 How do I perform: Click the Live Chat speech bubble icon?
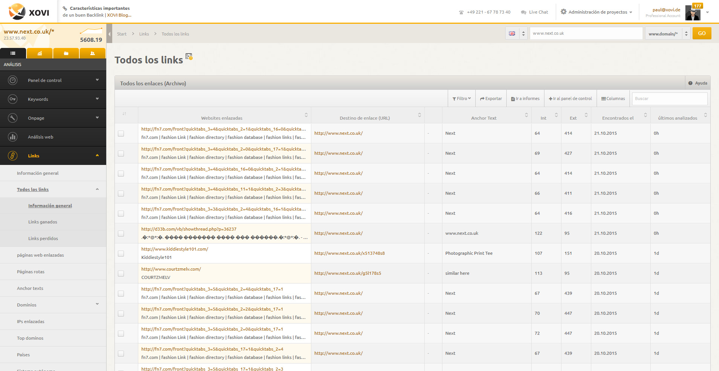pos(523,12)
